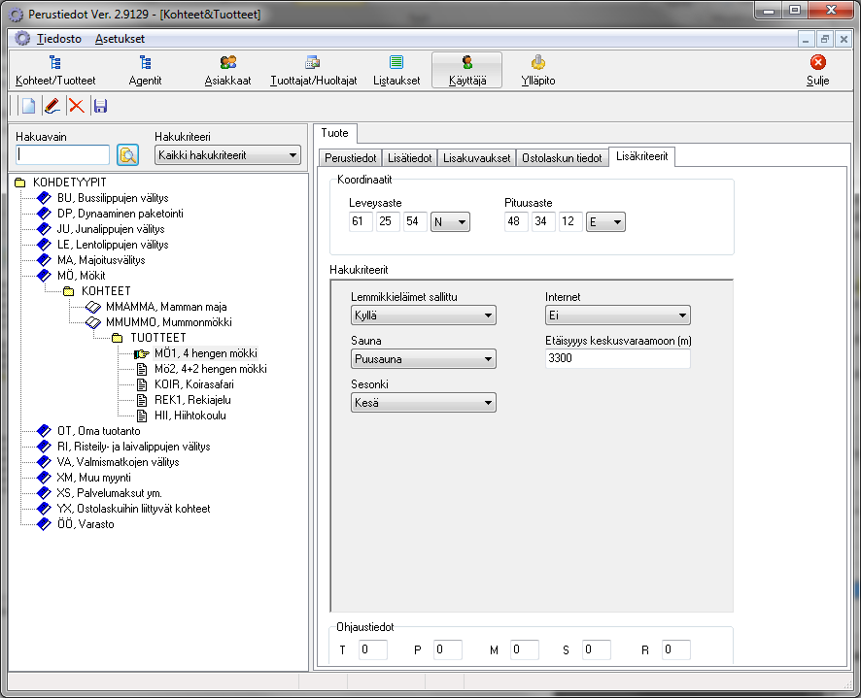861x698 pixels.
Task: Click the red Sulje close icon
Action: point(817,62)
